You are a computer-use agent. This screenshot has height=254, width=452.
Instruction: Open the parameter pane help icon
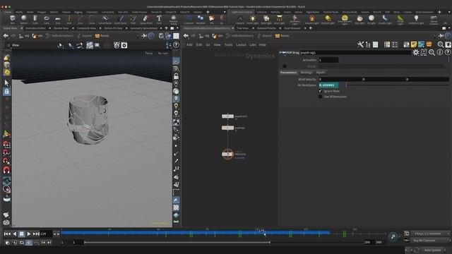(447, 52)
